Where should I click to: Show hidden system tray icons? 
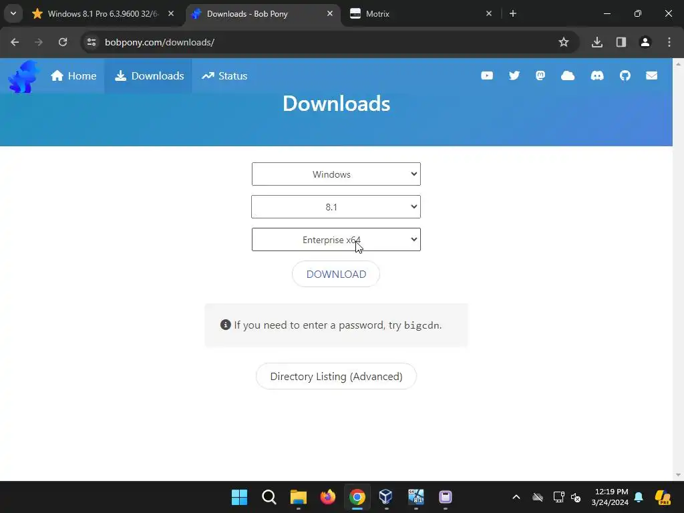[x=516, y=497]
